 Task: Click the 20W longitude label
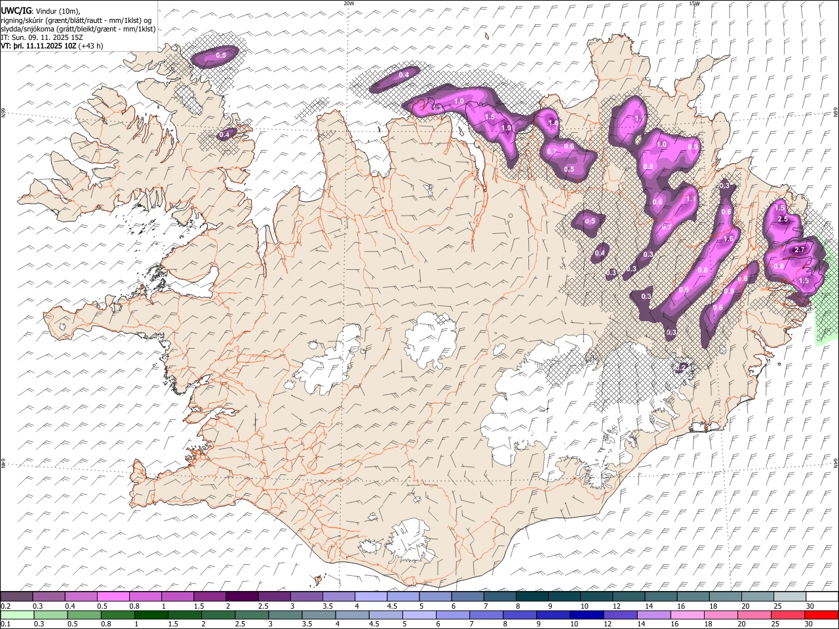349,3
